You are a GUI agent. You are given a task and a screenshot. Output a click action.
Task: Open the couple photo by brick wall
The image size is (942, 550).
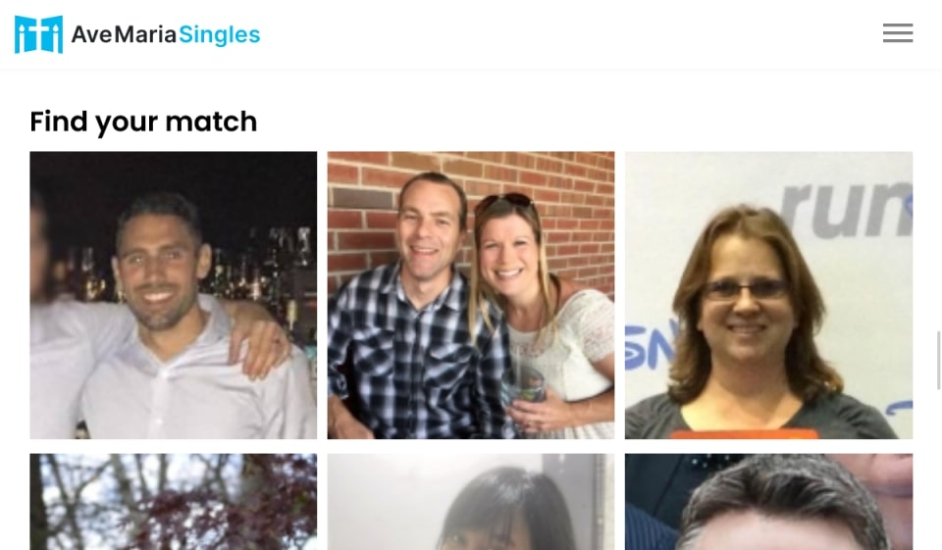click(x=471, y=295)
